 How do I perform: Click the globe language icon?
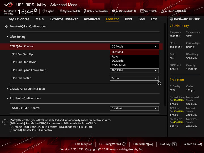(44, 11)
